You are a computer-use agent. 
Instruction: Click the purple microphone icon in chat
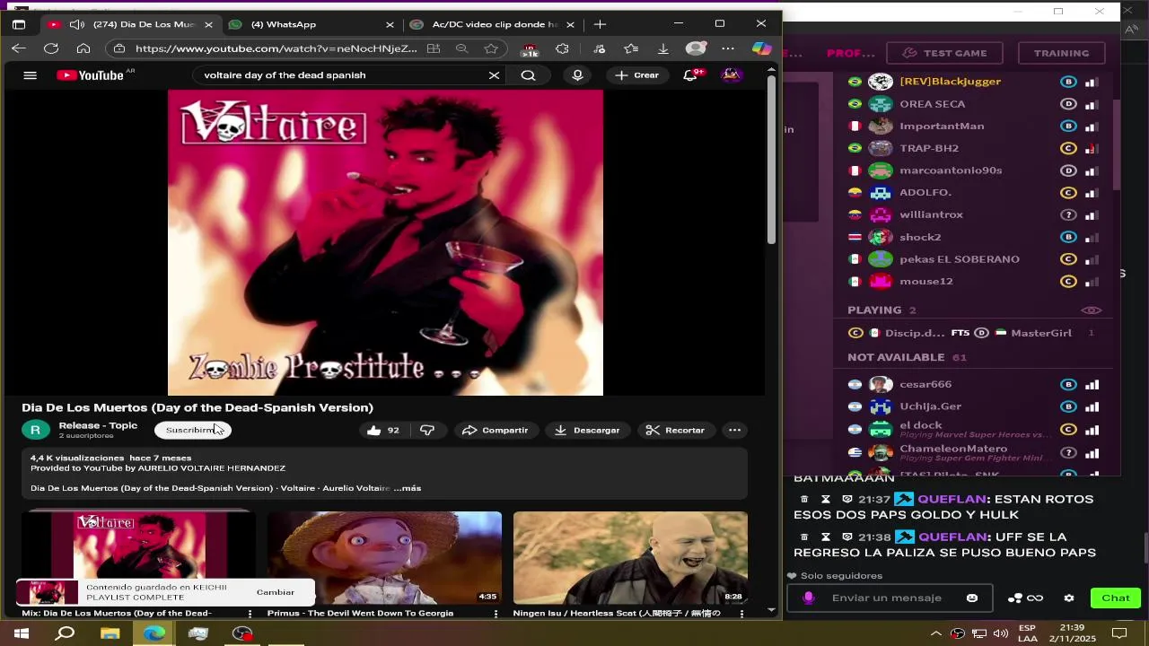pos(808,598)
